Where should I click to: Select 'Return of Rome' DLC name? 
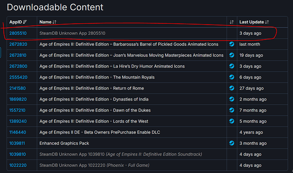[x=92, y=88]
